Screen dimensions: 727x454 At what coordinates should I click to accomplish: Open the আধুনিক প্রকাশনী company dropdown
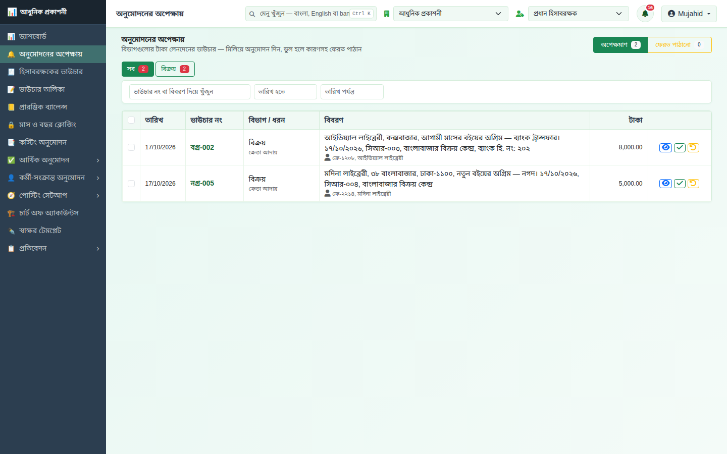tap(450, 14)
